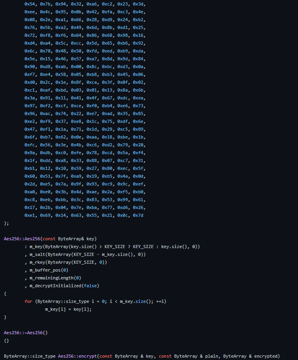
Task: Click the m_buffer_pos(0) initializer
Action: tap(48, 270)
